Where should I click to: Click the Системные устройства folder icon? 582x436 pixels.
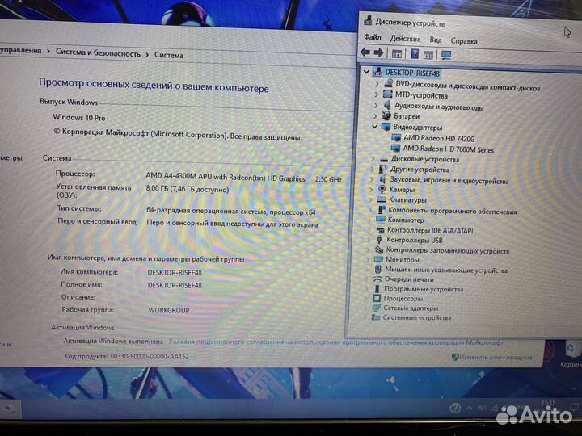click(376, 317)
